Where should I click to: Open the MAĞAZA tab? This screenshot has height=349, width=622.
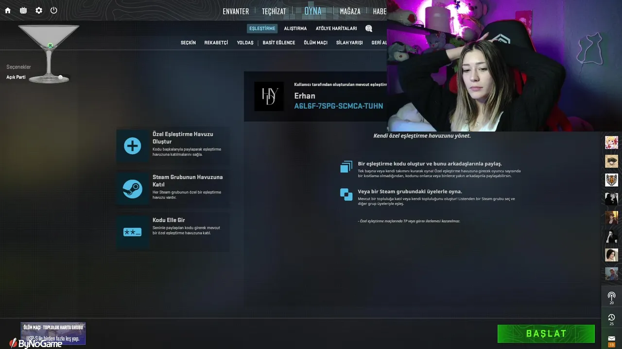tap(350, 11)
